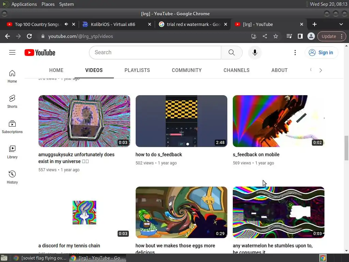349x262 pixels.
Task: Open the Applications system menu
Action: (24, 4)
